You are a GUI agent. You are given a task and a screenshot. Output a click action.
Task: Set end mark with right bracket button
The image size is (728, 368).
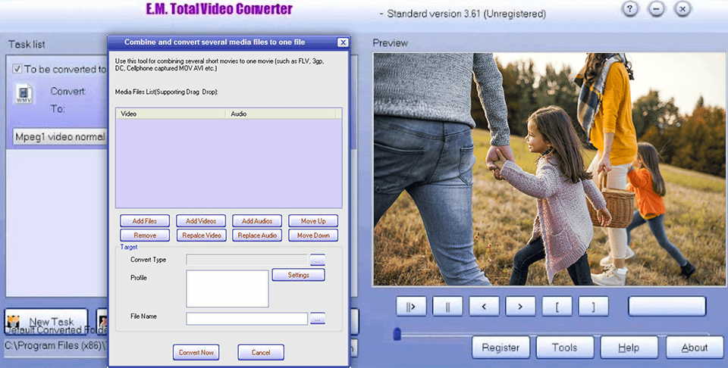tap(593, 307)
